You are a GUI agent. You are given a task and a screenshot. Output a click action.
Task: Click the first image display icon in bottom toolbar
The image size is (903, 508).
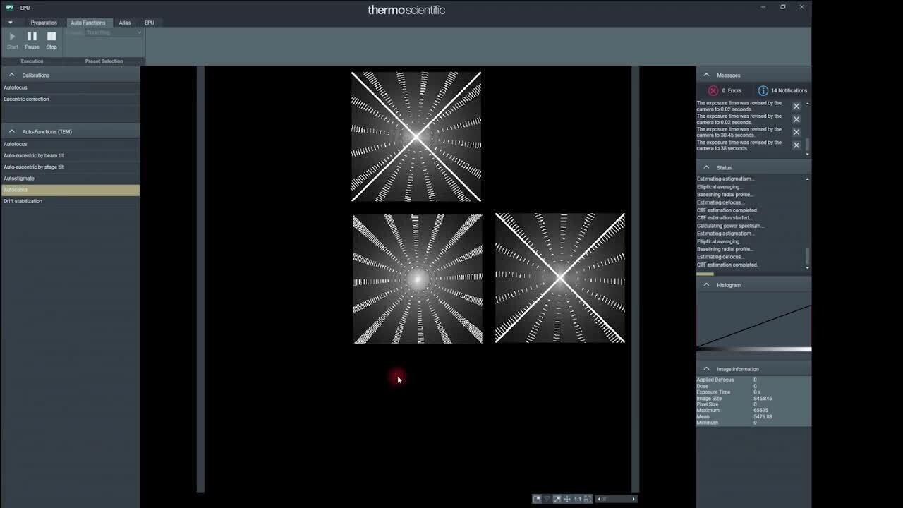coord(537,499)
